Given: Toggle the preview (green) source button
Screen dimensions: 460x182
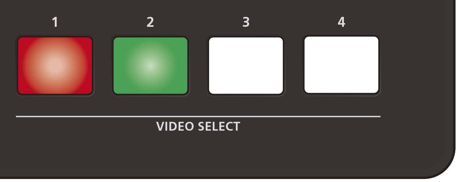Looking at the screenshot, I should click(x=151, y=66).
